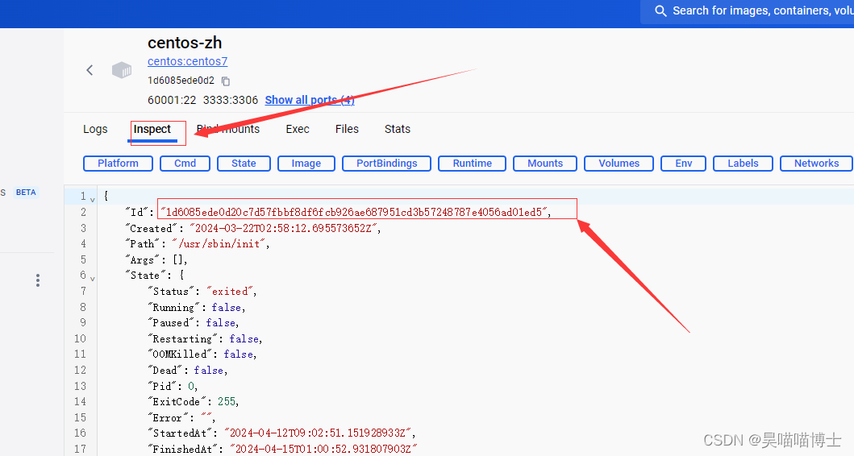Click the 60001:22 port mapping
This screenshot has height=456, width=854.
point(172,100)
